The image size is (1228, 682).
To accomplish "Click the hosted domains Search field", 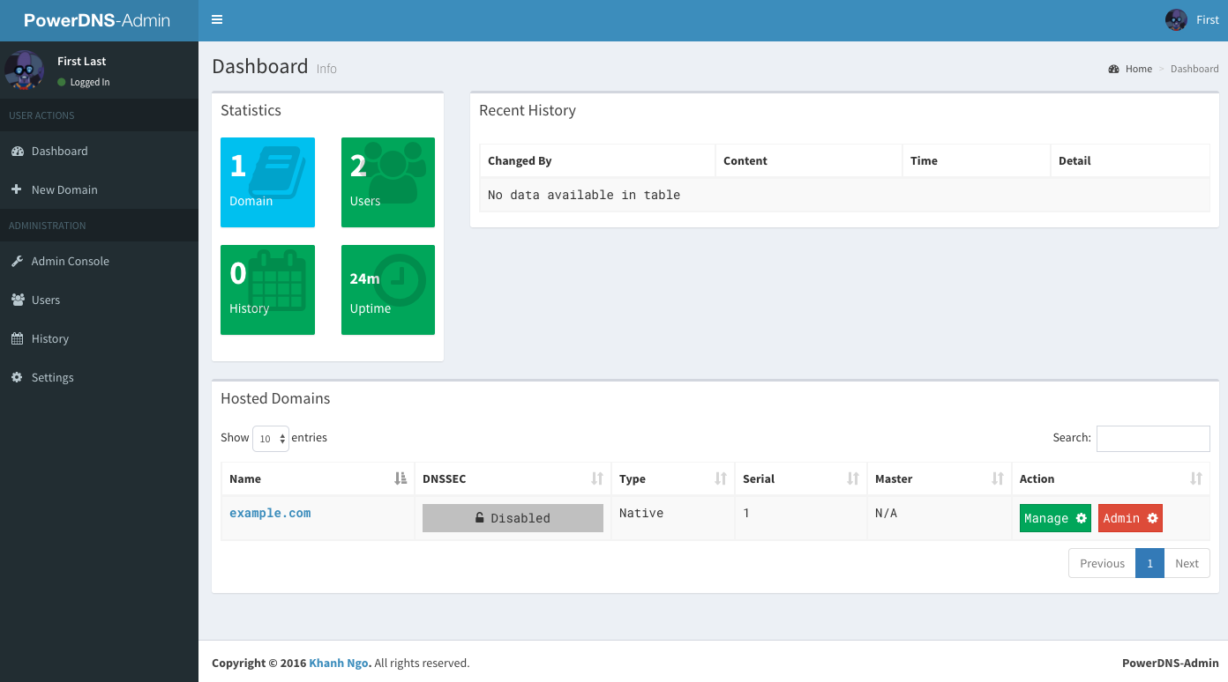I will pyautogui.click(x=1152, y=438).
